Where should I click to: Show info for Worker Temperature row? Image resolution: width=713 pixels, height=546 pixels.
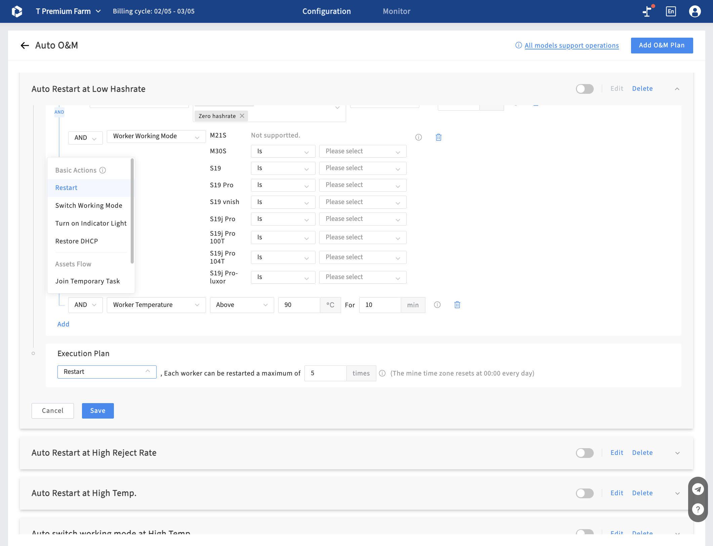pyautogui.click(x=437, y=305)
